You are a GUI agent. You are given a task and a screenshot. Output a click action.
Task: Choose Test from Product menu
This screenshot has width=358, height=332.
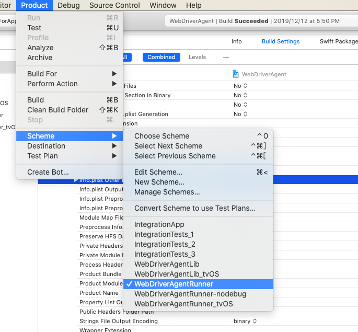[70, 28]
